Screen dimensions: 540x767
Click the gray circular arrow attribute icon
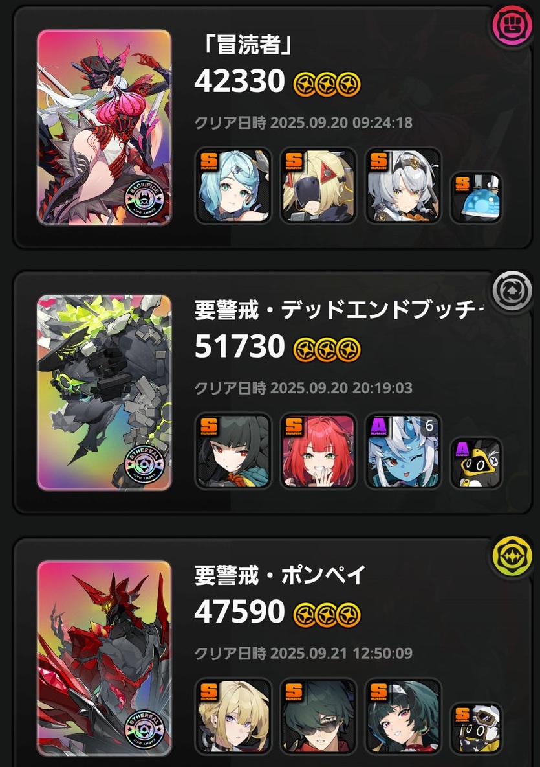(x=512, y=291)
